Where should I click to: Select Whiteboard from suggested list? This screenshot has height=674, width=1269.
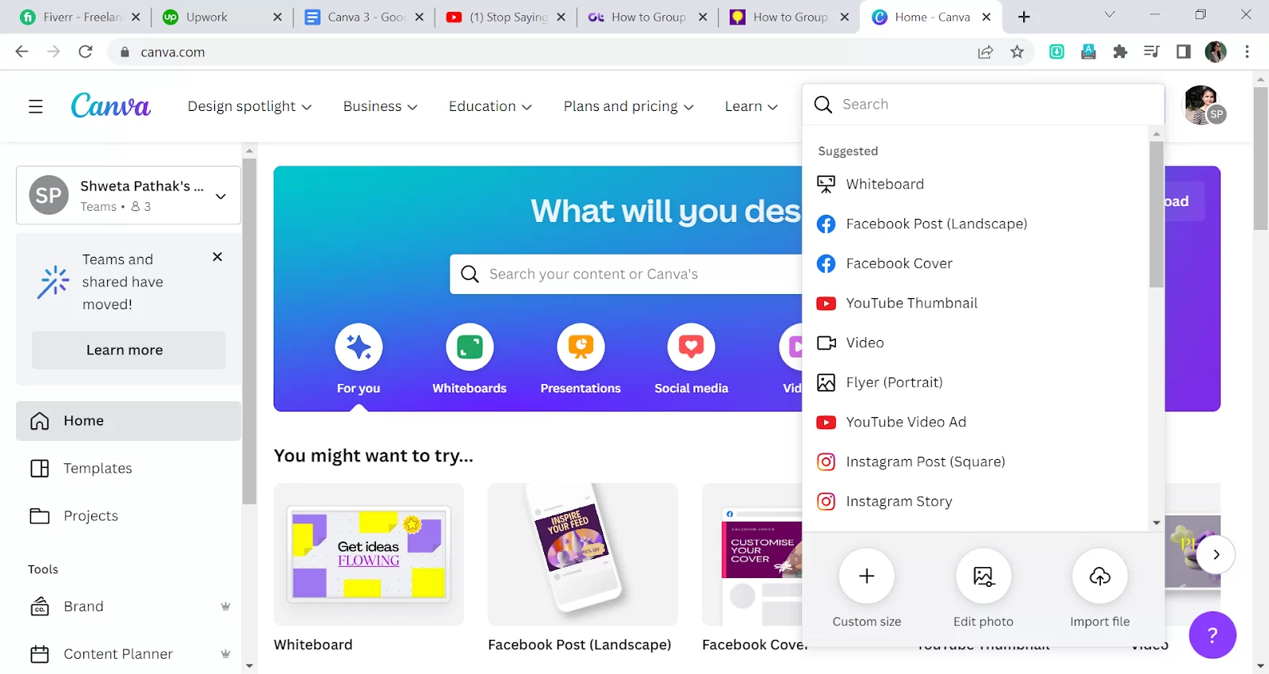[x=976, y=184]
